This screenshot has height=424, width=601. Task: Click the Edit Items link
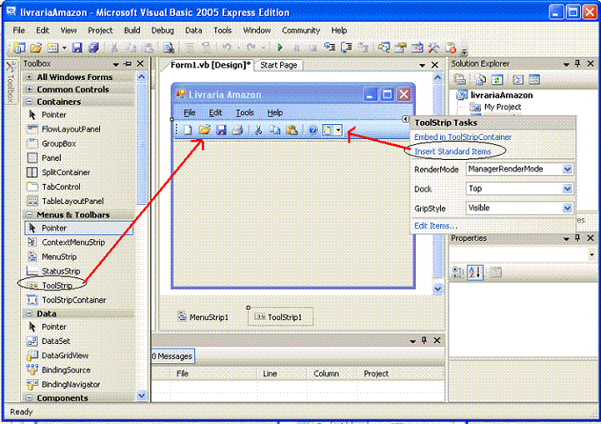(436, 226)
